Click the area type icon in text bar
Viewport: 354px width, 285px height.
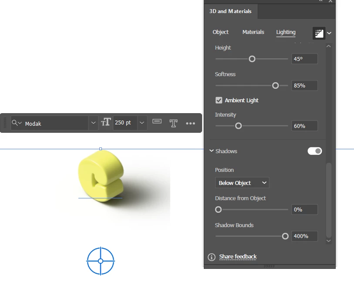[157, 121]
